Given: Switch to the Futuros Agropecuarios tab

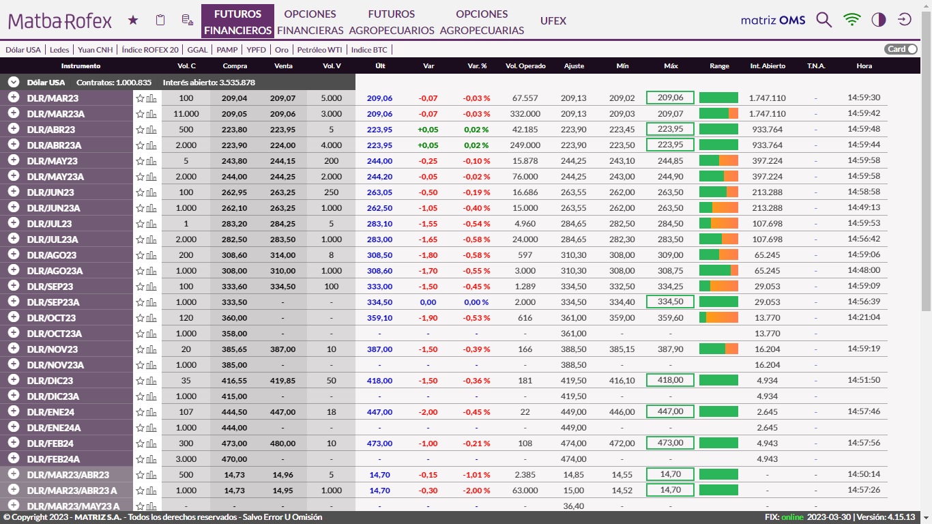Looking at the screenshot, I should [391, 22].
